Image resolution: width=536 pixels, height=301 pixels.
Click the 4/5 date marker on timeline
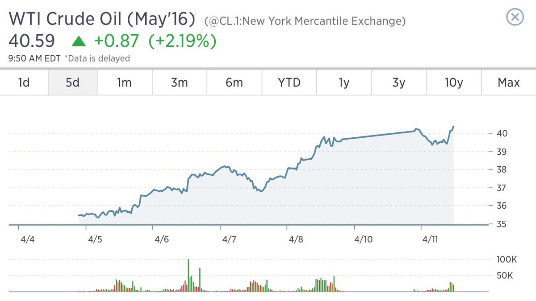[95, 239]
